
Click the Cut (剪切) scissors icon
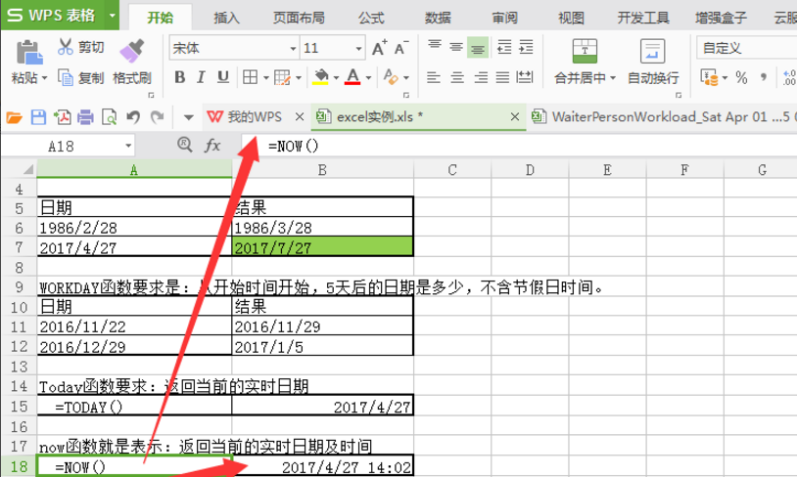[65, 47]
